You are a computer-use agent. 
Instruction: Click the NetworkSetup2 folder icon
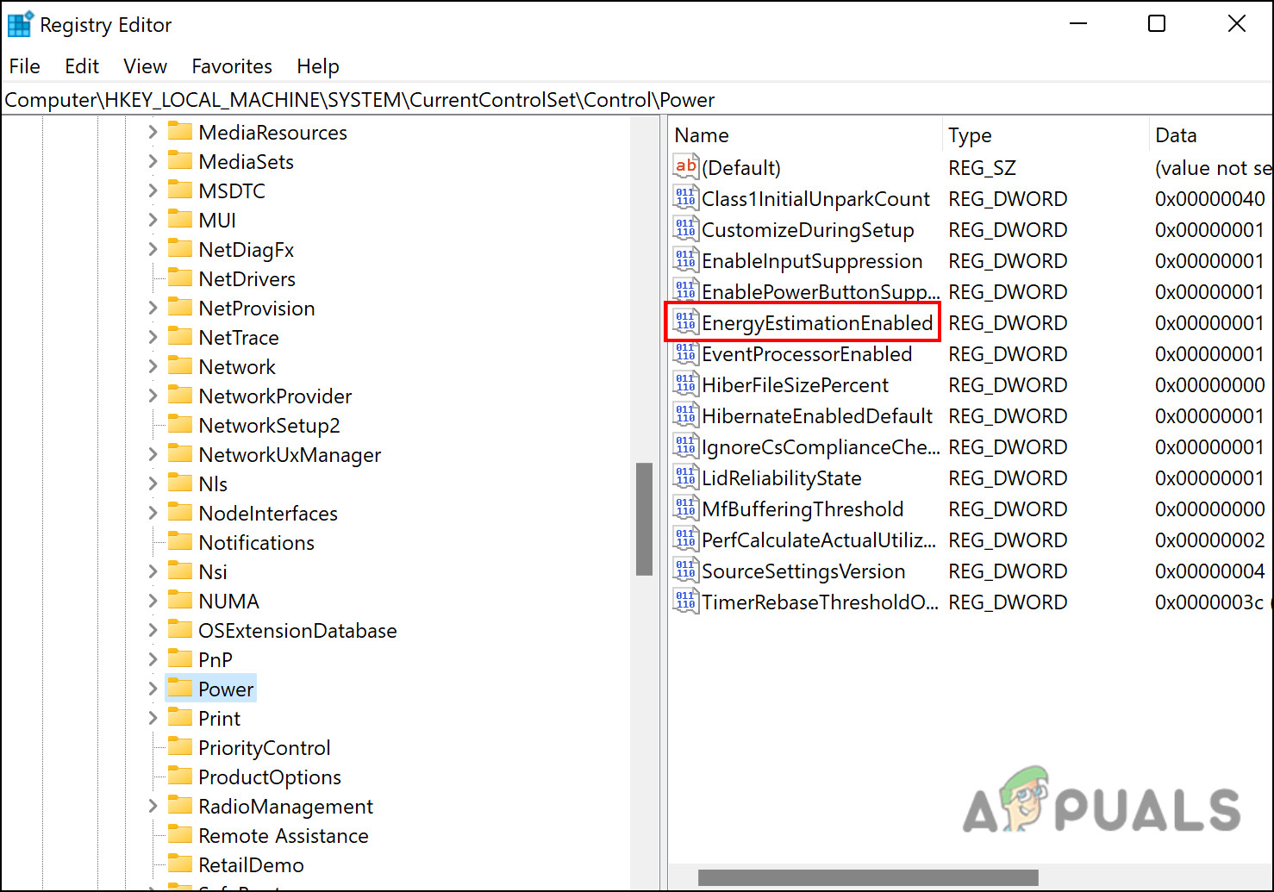(180, 424)
